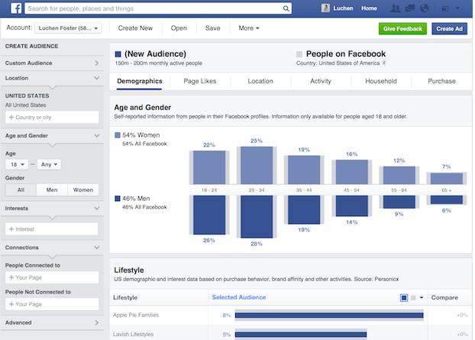Switch to the Demographics tab
The width and height of the screenshot is (475, 340).
coord(140,81)
